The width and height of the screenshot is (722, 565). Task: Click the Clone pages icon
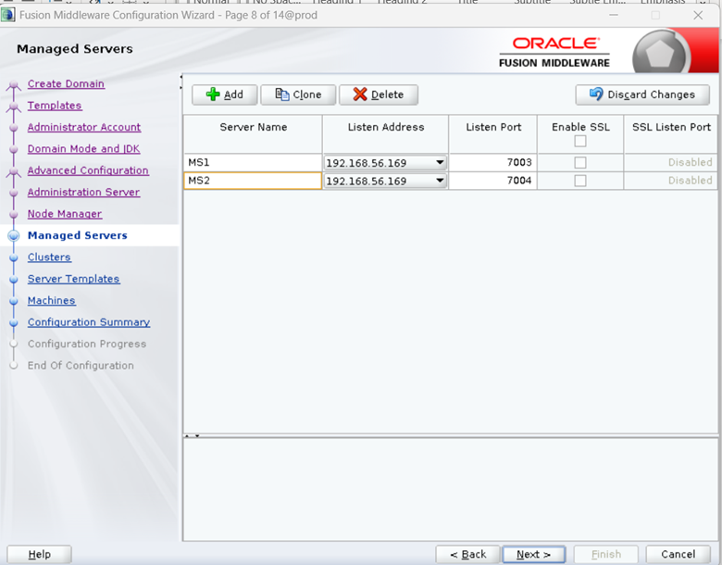pyautogui.click(x=281, y=94)
